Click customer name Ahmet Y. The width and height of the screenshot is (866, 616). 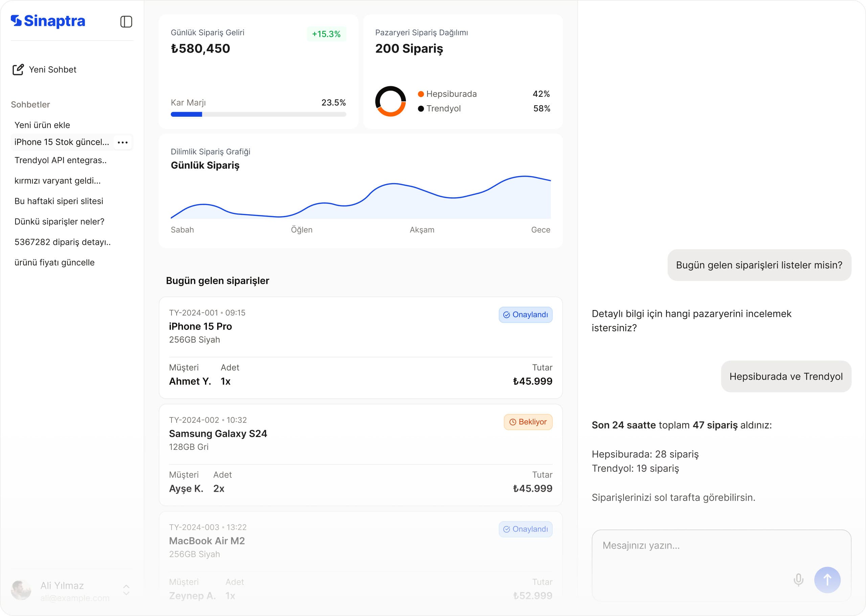pyautogui.click(x=190, y=381)
